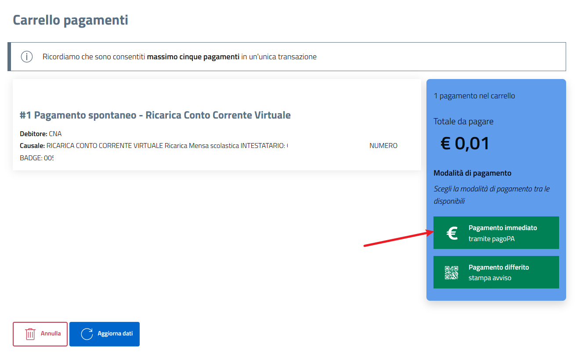Click 'Scegli la modalità di pagamento' hint

(x=491, y=195)
